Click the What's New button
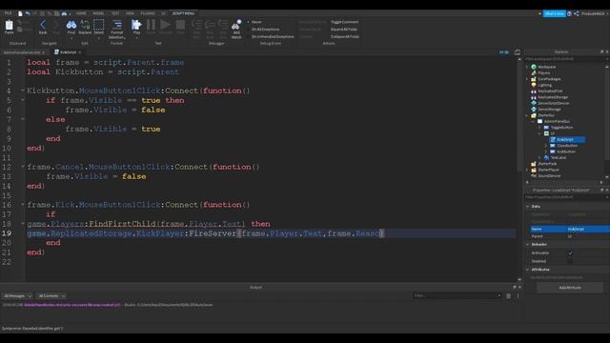Image resolution: width=610 pixels, height=343 pixels. tap(555, 13)
